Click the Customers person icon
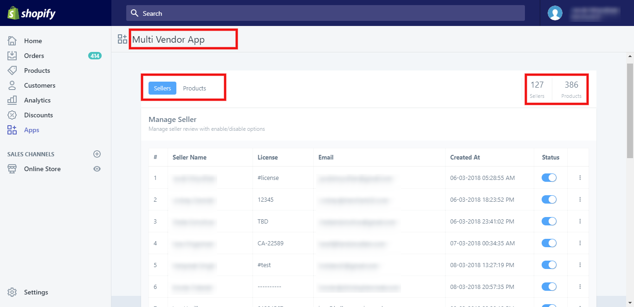 12,85
